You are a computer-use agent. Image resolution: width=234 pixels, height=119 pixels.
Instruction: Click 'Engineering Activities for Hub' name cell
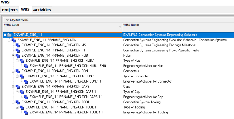click(143, 66)
